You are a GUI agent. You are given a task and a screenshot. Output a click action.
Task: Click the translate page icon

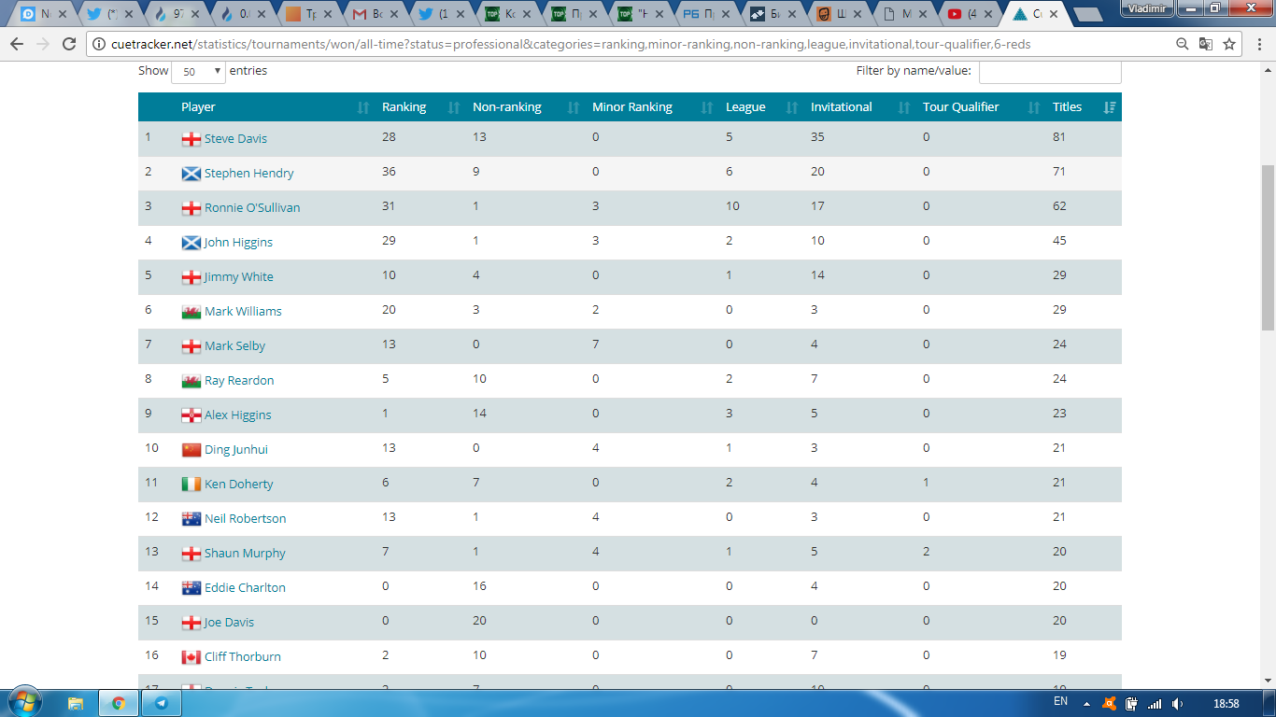1206,44
